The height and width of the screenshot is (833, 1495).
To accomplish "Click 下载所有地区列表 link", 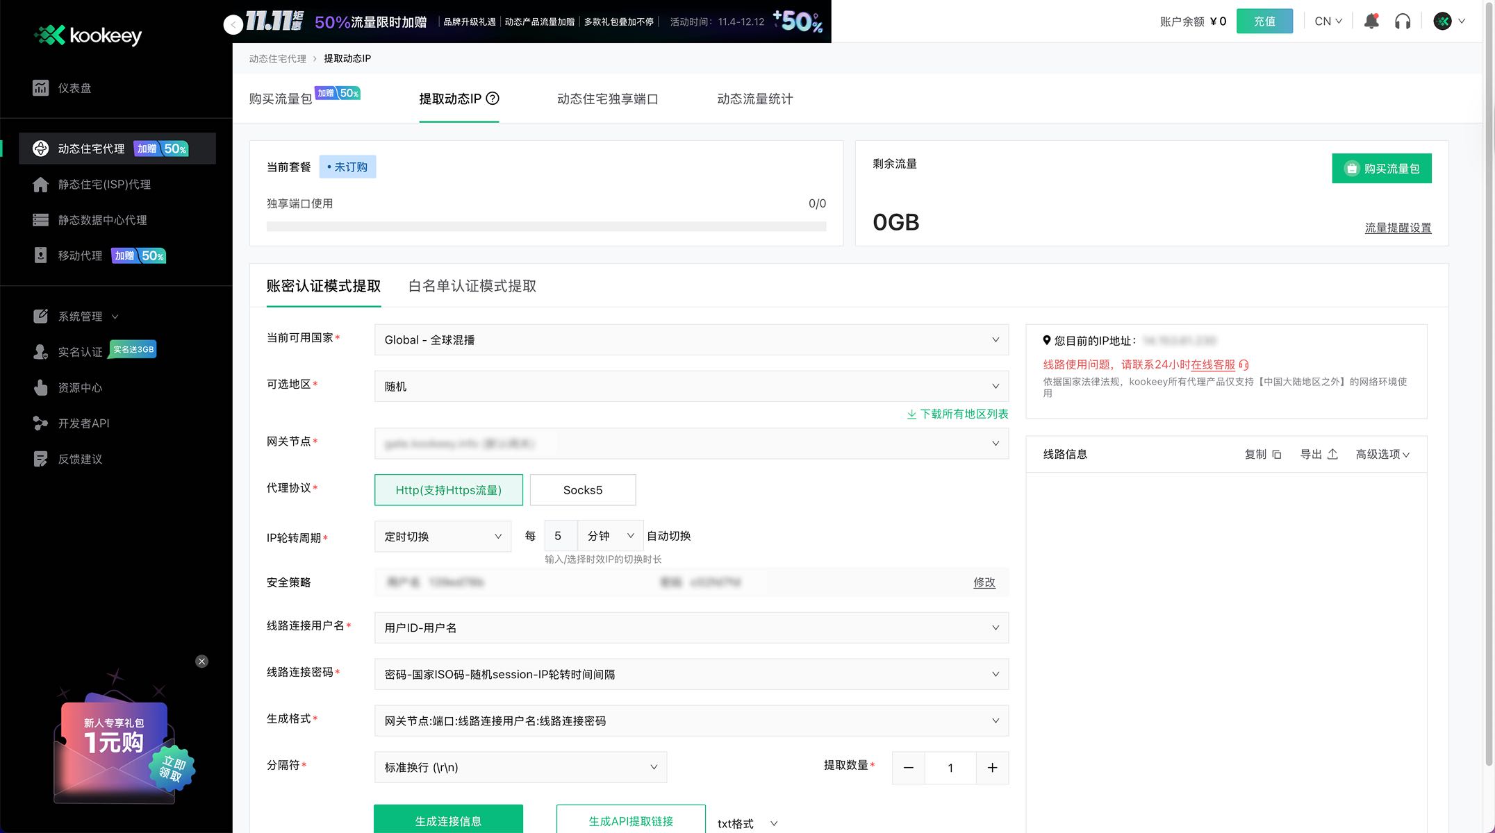I will tap(957, 414).
